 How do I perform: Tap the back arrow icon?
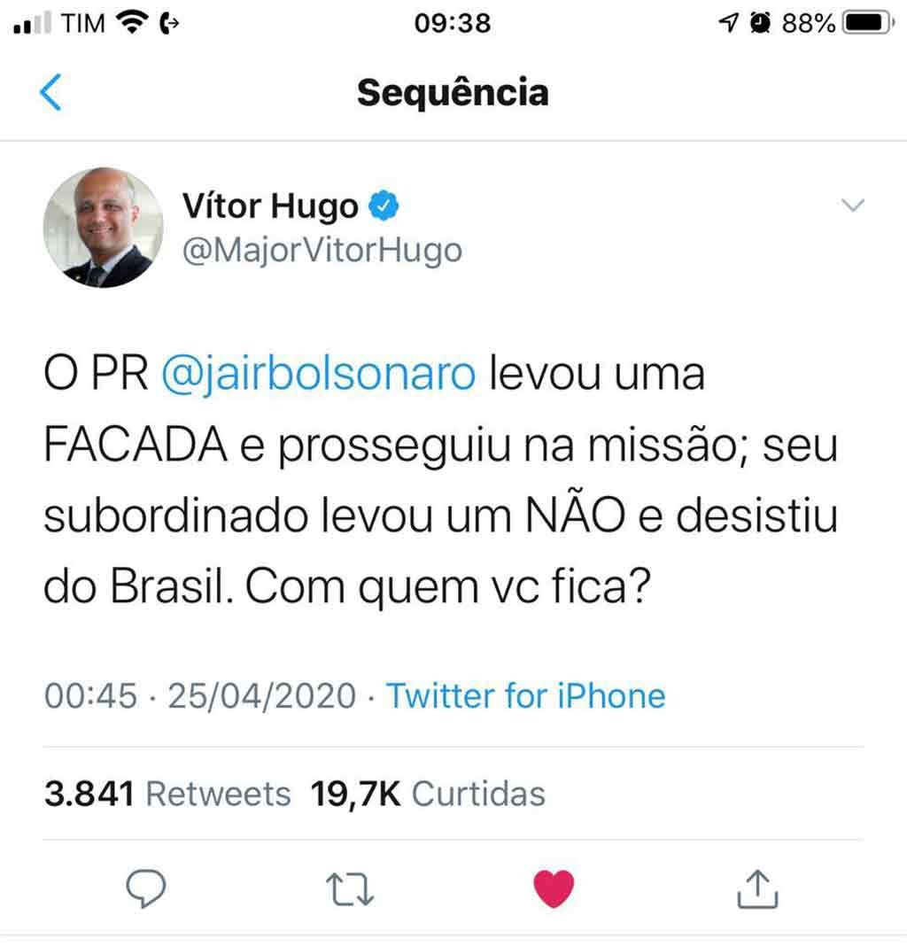[50, 92]
